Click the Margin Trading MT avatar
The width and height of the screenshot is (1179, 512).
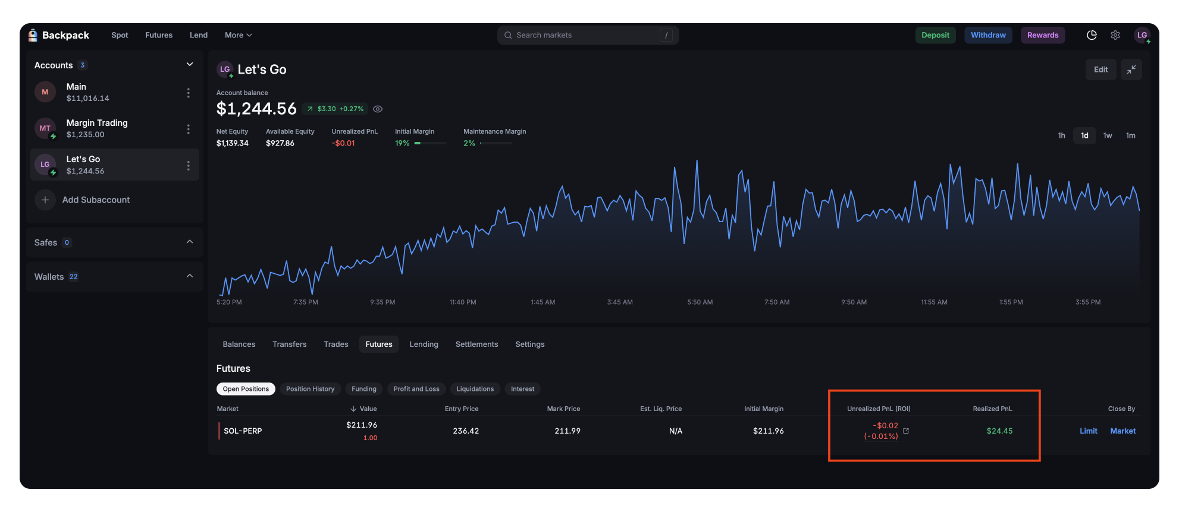(x=45, y=128)
